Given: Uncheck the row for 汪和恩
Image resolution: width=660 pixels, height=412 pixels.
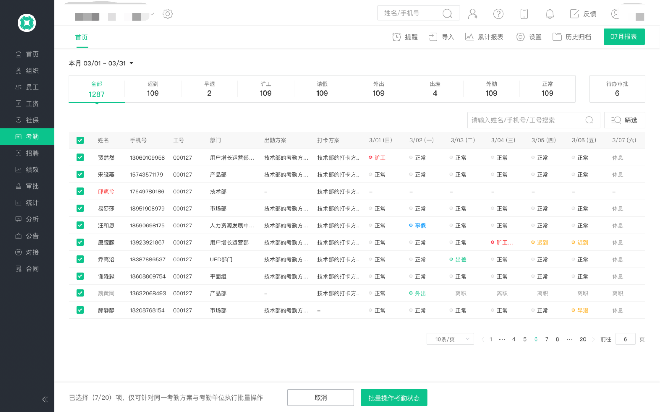Looking at the screenshot, I should point(80,225).
